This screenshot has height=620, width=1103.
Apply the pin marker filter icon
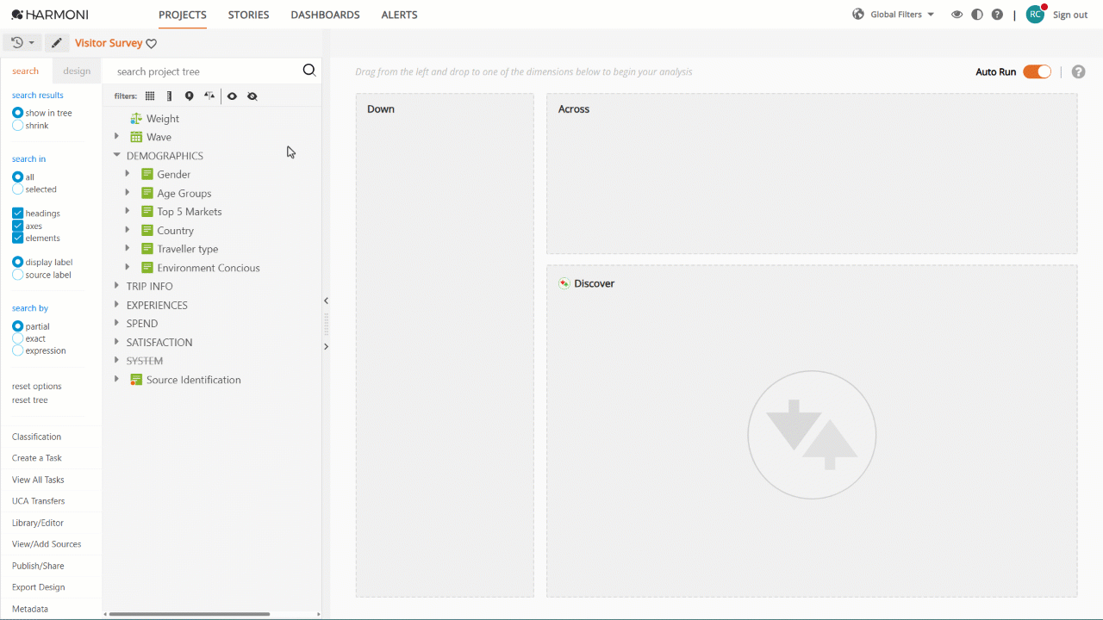[x=189, y=96]
